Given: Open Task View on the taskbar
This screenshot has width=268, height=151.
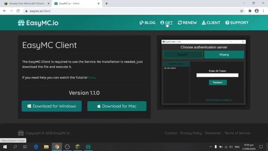Looking at the screenshot, I should [x=25, y=147].
